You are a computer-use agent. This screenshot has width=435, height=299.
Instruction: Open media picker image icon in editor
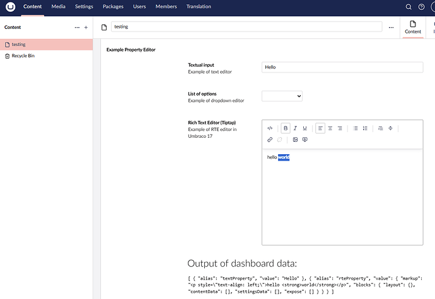click(x=295, y=140)
